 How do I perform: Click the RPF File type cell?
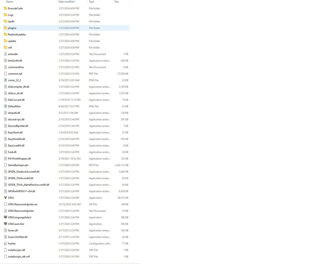click(93, 74)
